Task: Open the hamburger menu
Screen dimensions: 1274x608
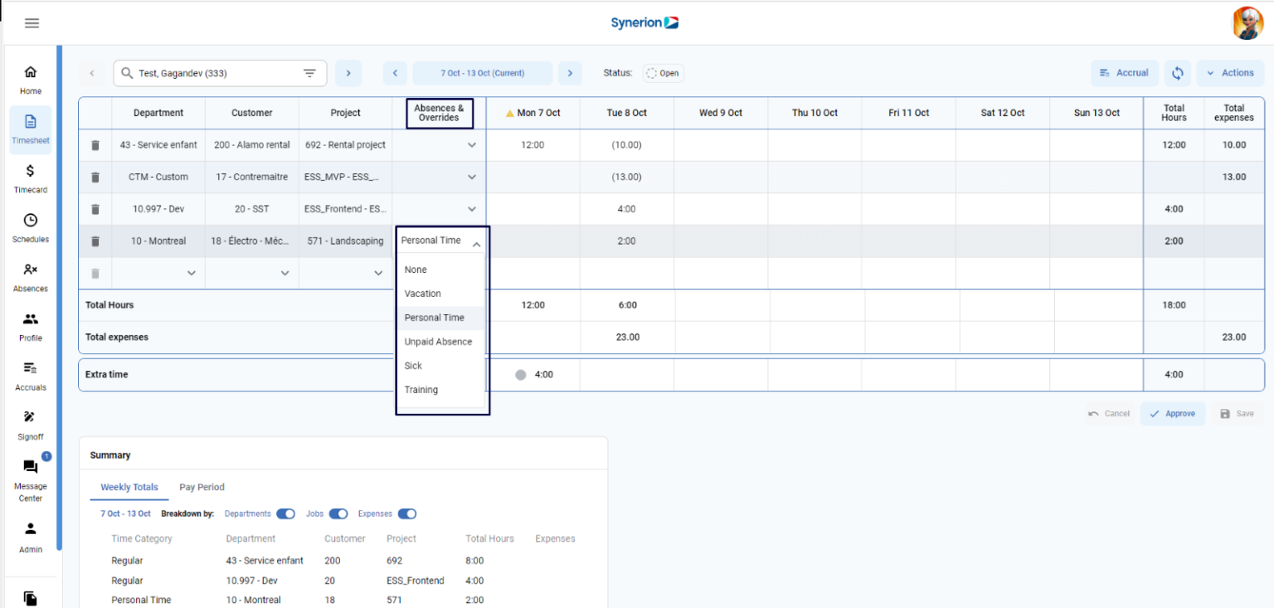Action: click(32, 22)
